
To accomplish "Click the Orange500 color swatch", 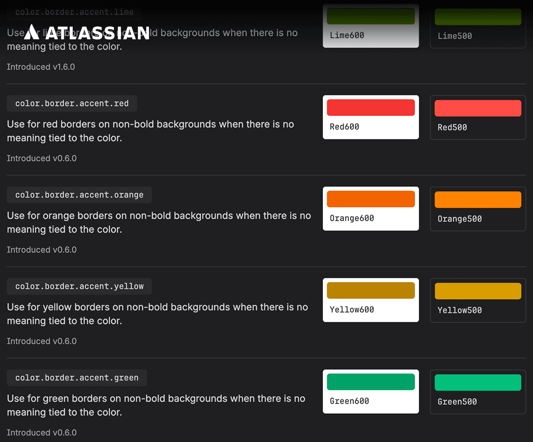I will pos(477,199).
